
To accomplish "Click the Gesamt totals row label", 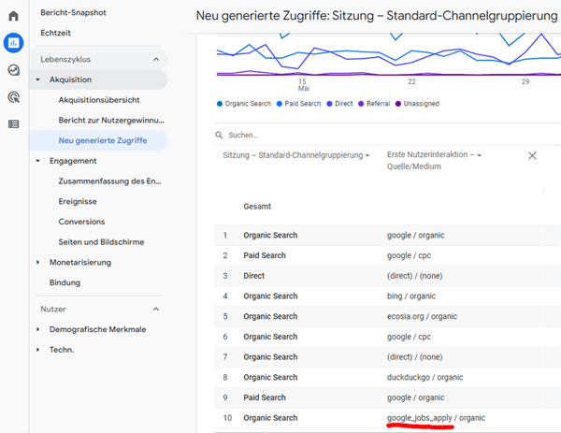I will pyautogui.click(x=257, y=207).
